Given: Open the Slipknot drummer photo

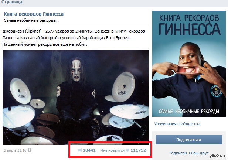Looking at the screenshot, I should click(75, 97).
